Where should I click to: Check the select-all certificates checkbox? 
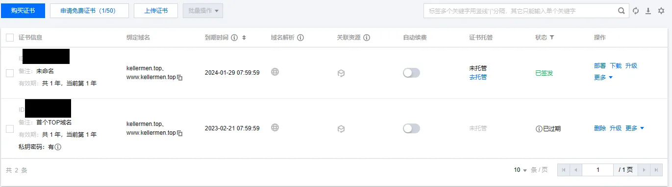click(10, 38)
